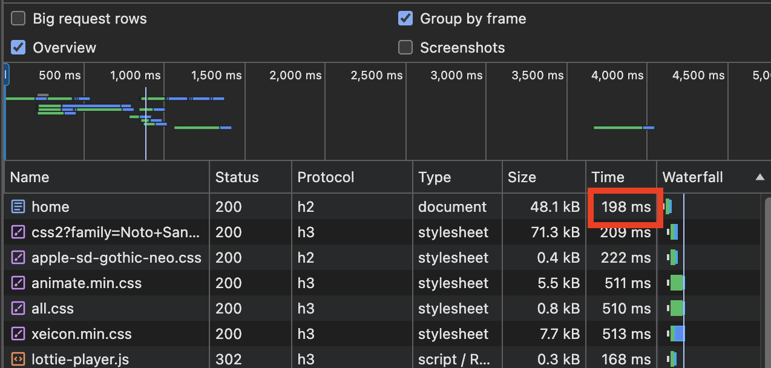Uncheck the Overview checkbox
The image size is (771, 368).
tap(19, 48)
